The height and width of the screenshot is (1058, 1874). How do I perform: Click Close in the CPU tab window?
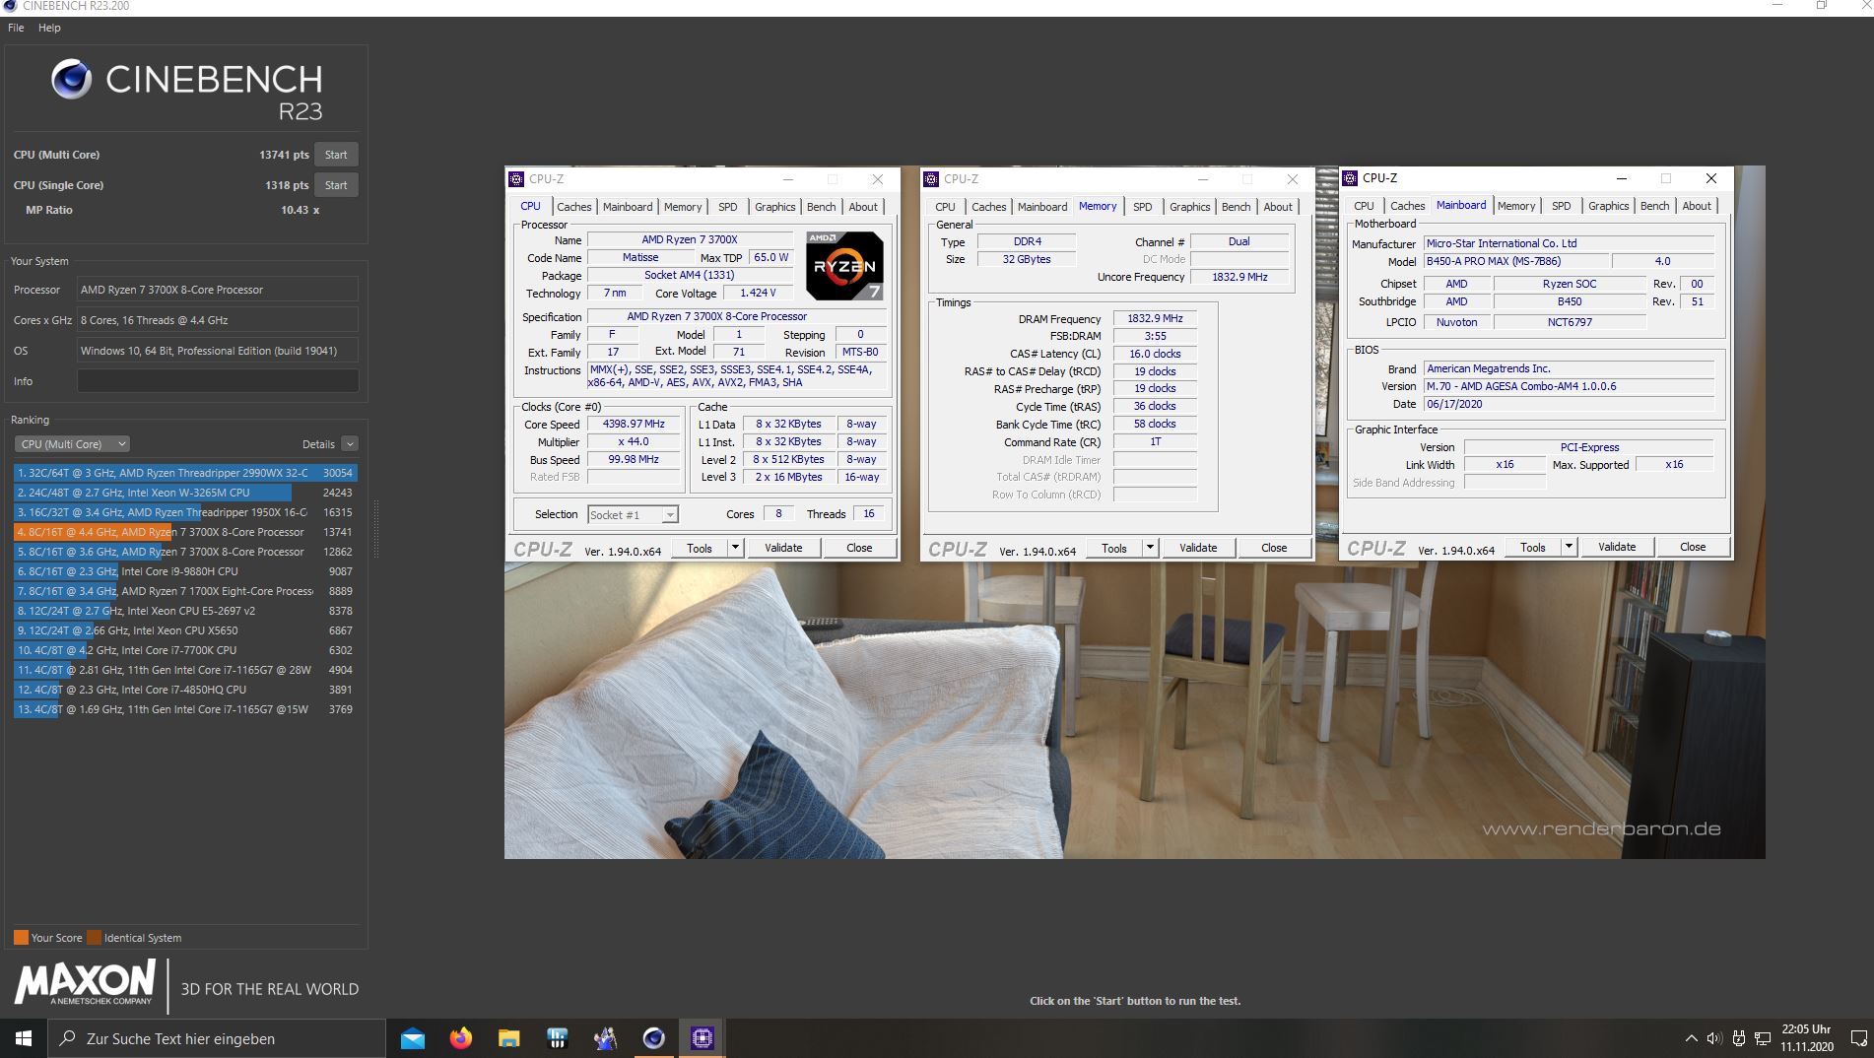click(859, 548)
